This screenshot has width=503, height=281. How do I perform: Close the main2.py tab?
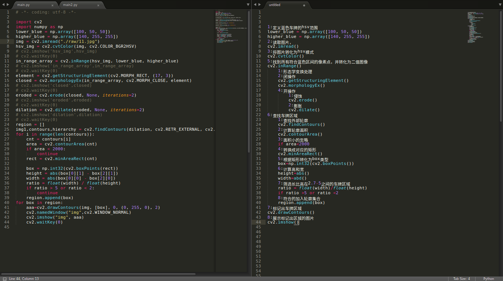pos(98,5)
